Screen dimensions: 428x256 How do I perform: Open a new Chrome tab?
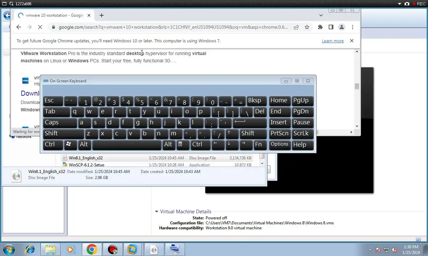click(102, 15)
